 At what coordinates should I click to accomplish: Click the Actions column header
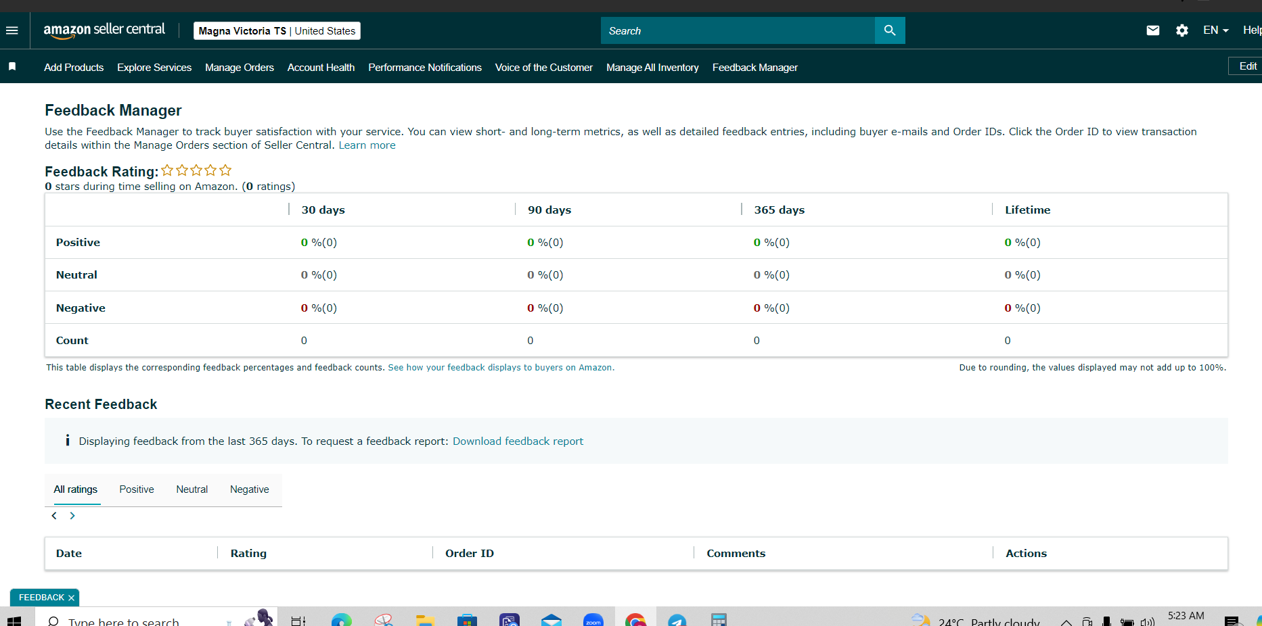pos(1027,554)
